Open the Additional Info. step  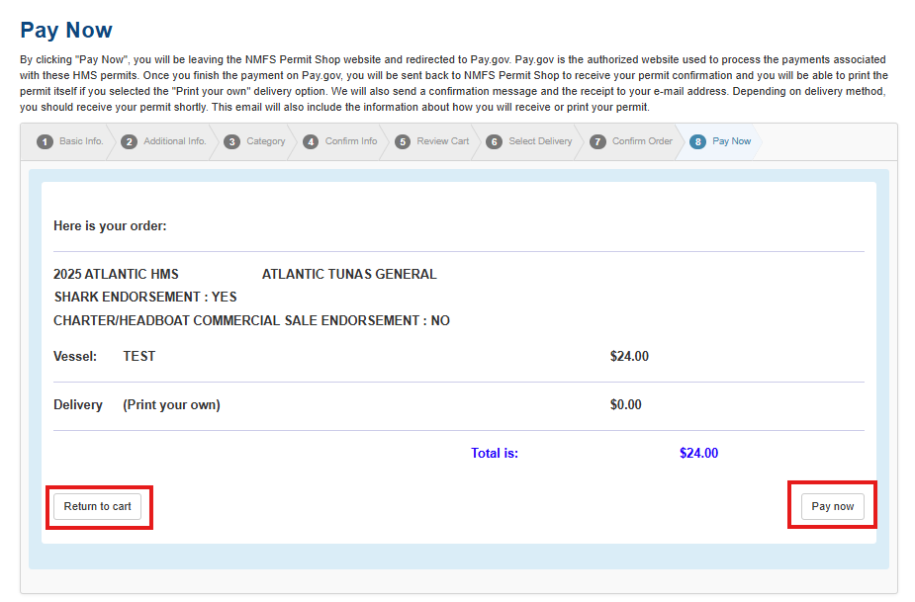tap(174, 141)
